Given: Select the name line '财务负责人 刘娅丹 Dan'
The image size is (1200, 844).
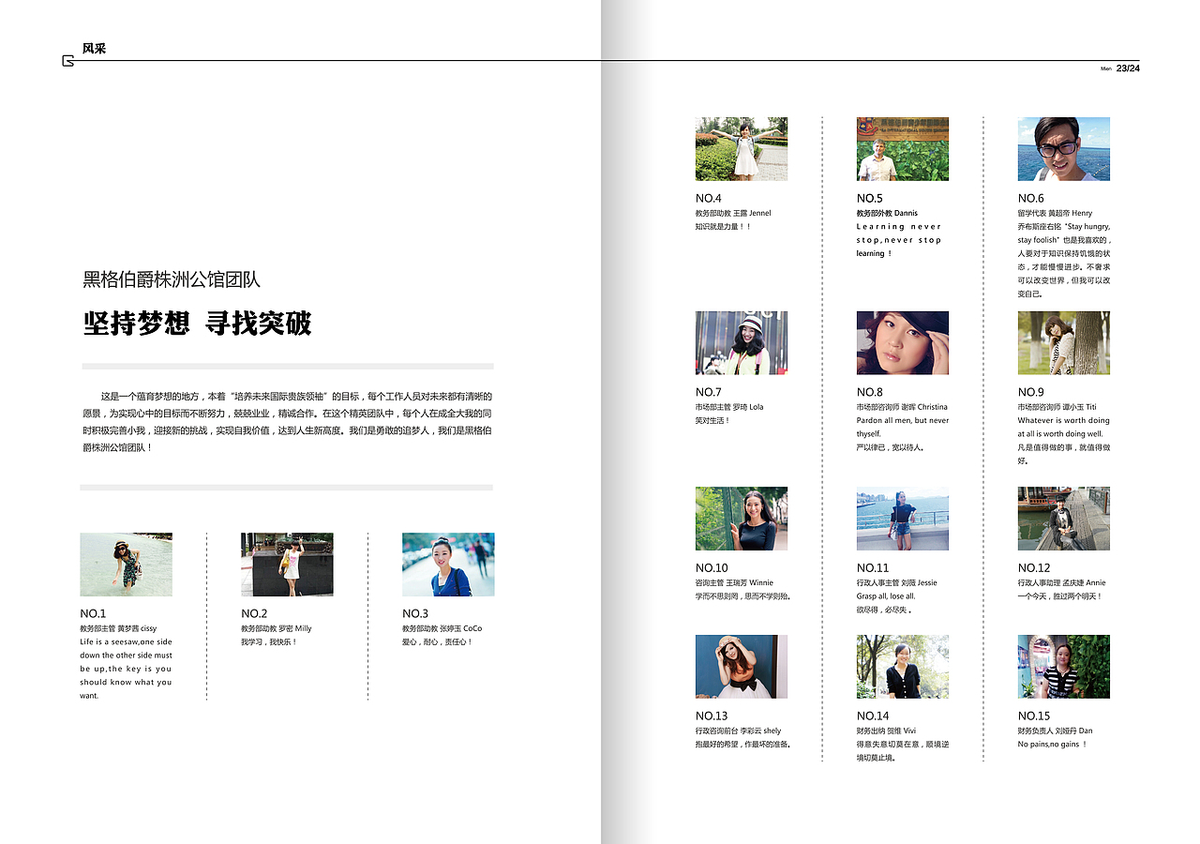Looking at the screenshot, I should tap(1055, 731).
